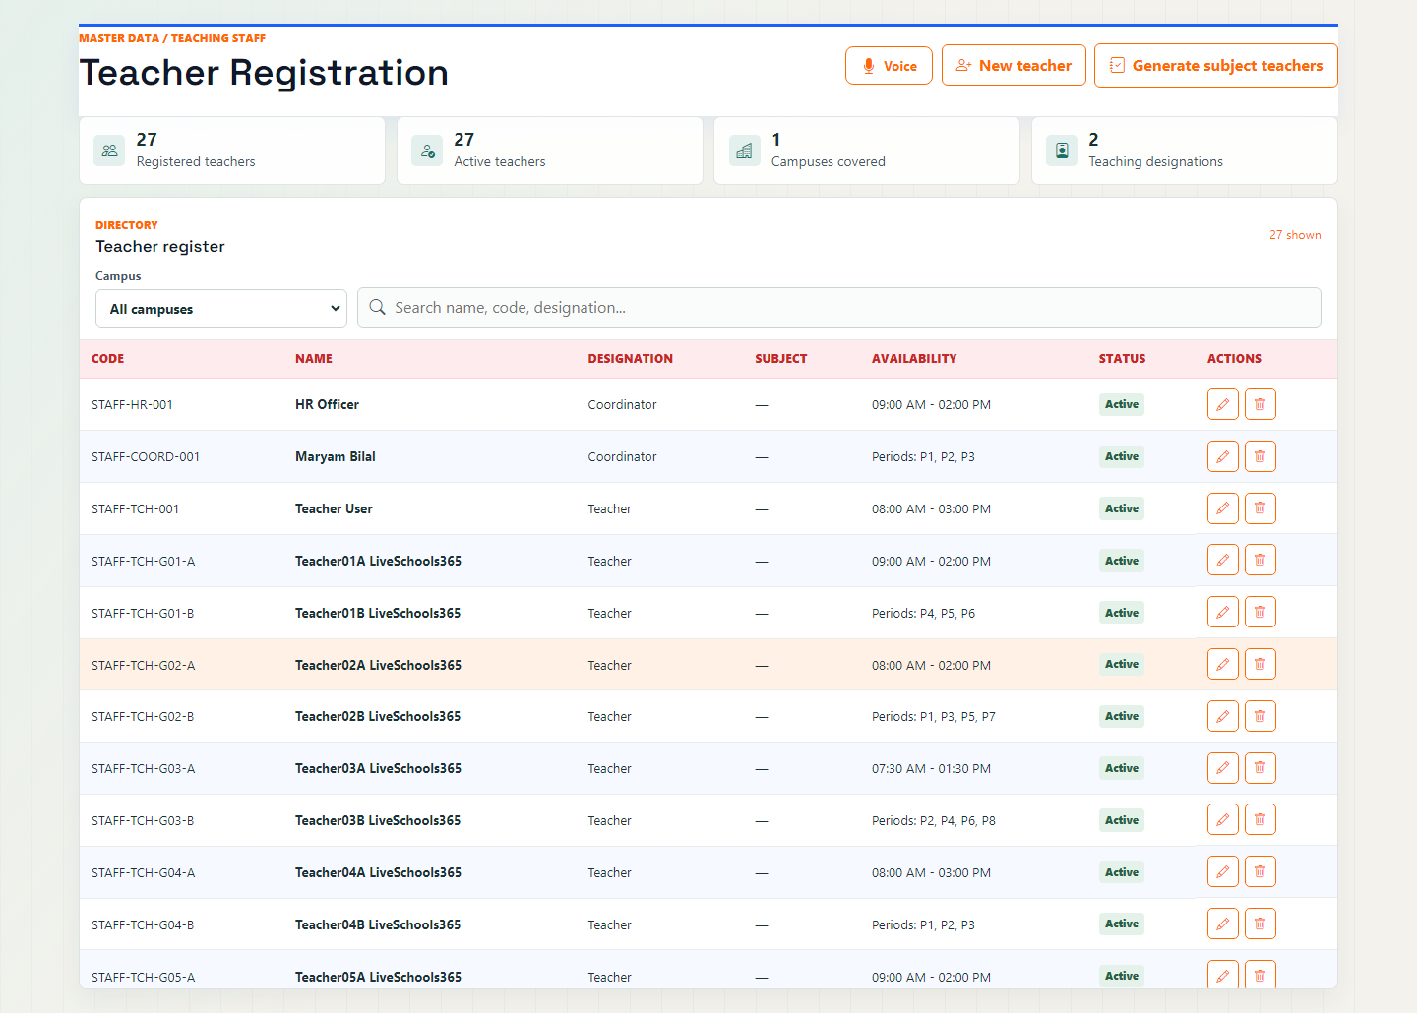Click availability Periods: P2, P4, P6, P8
Screen dimensions: 1417x1013
pyautogui.click(x=934, y=820)
